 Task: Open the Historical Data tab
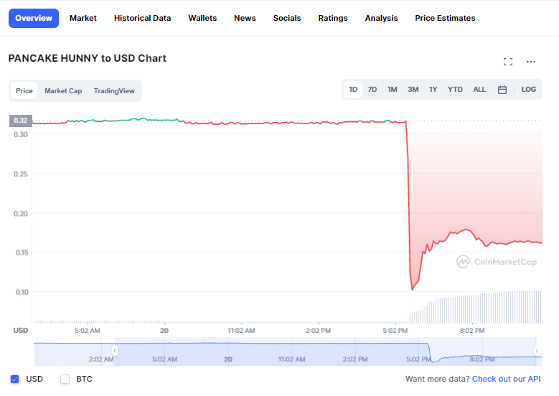tap(142, 18)
